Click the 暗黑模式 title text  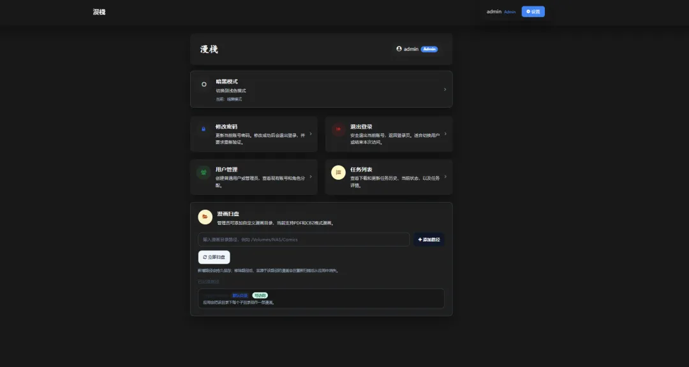[x=226, y=82]
